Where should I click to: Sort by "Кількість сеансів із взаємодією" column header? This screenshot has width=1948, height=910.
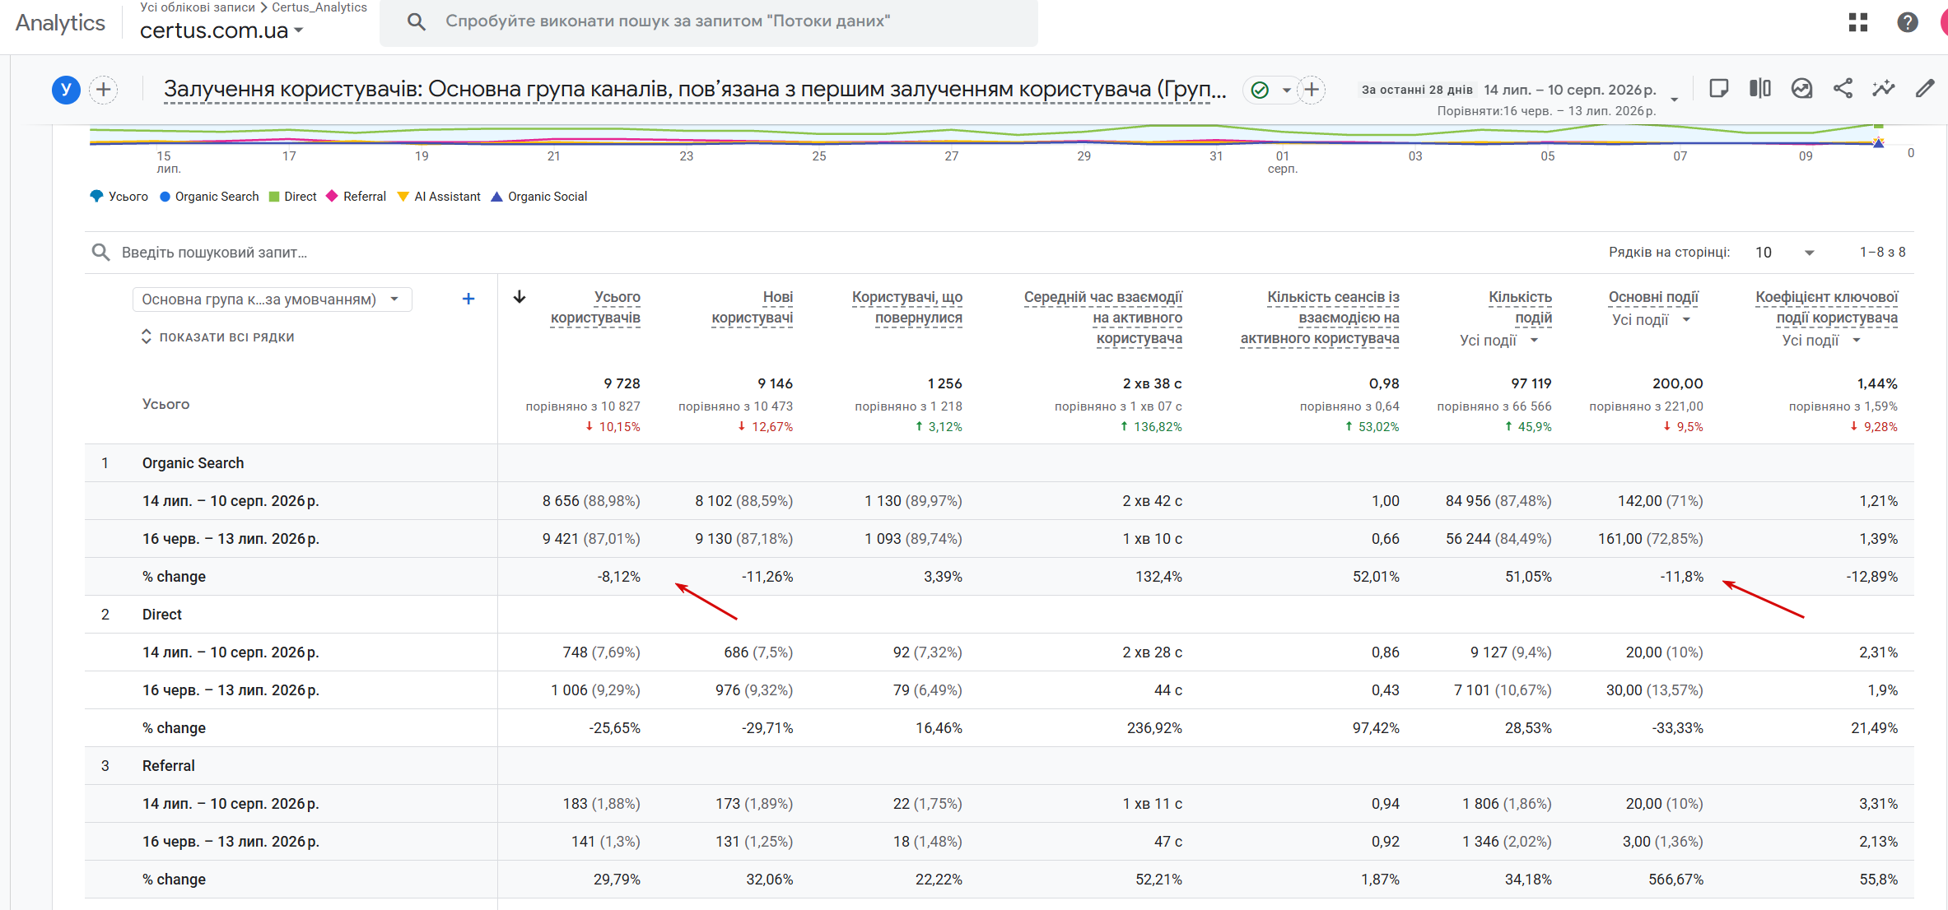coord(1320,318)
